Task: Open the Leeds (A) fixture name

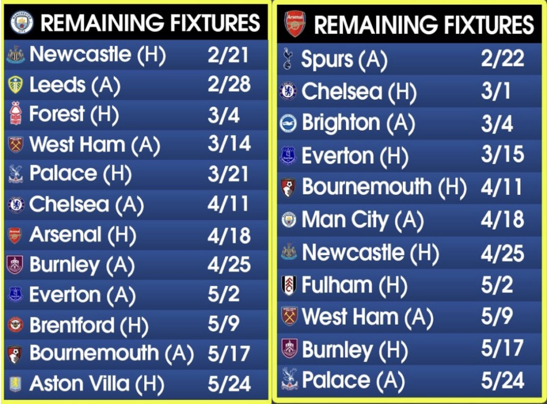Action: point(75,85)
